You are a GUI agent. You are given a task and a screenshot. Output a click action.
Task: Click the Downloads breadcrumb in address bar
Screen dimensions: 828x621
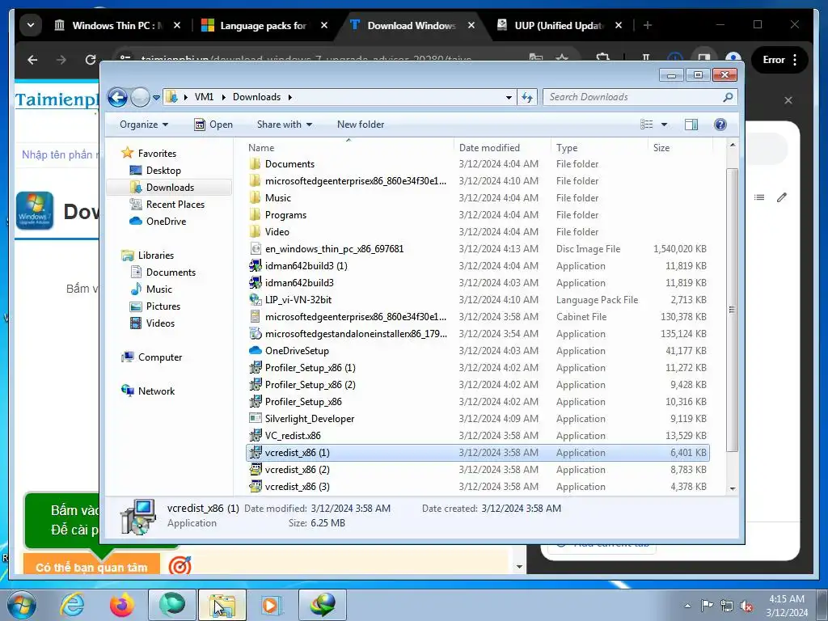(256, 97)
